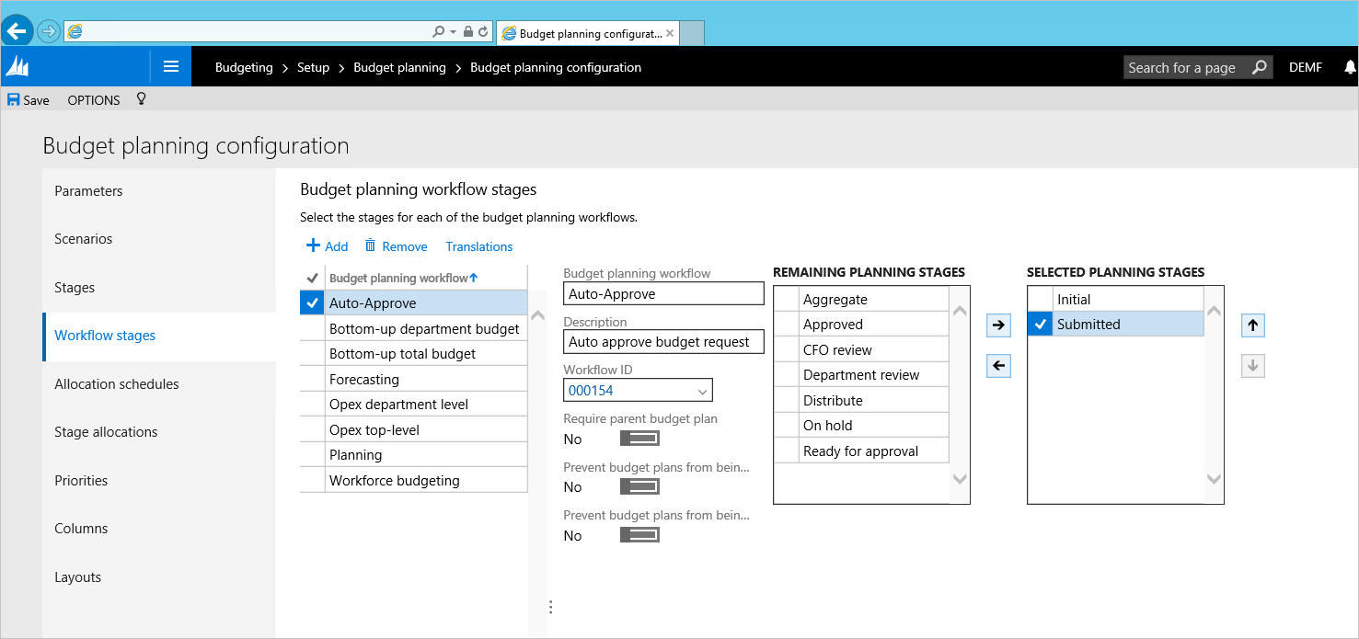Expand the Budget planning breadcrumb

(399, 67)
